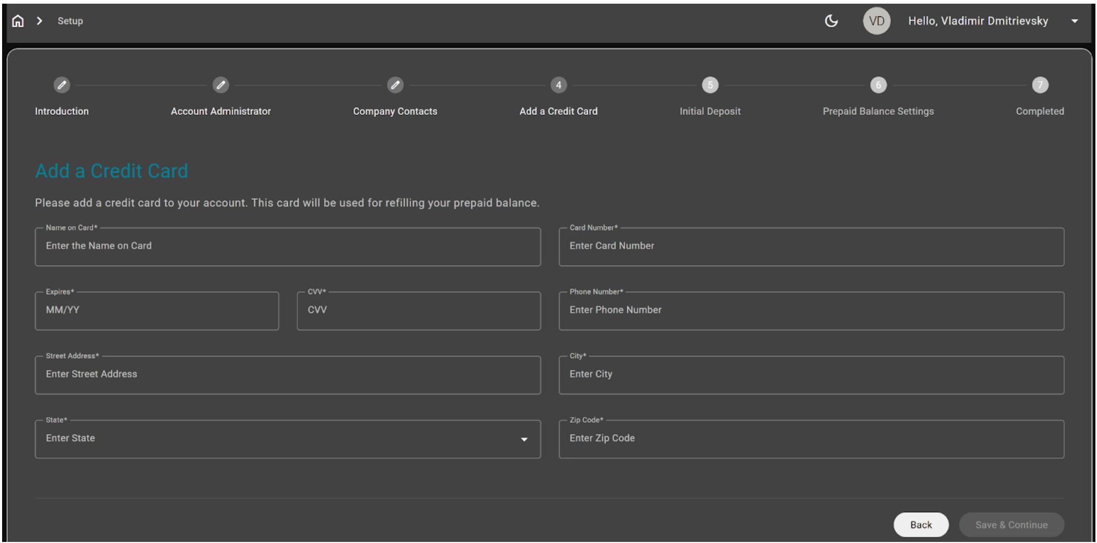Click the home icon in breadcrumb
1097x543 pixels.
point(18,21)
